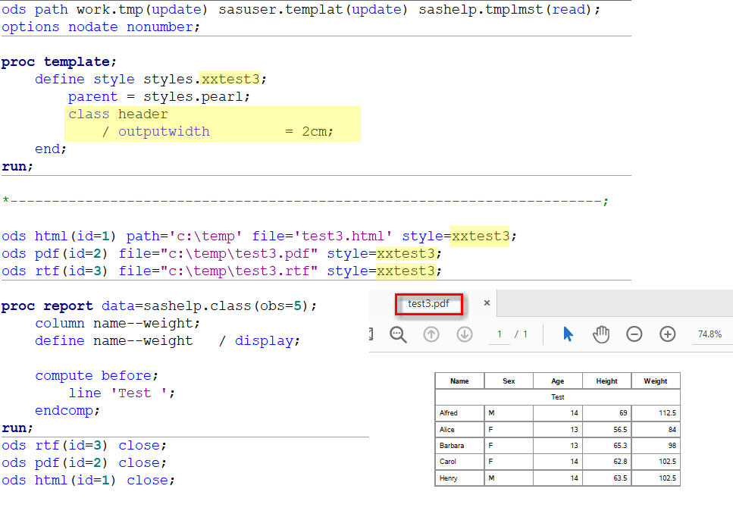Select the hand pan tool
The width and height of the screenshot is (733, 517).
(601, 334)
